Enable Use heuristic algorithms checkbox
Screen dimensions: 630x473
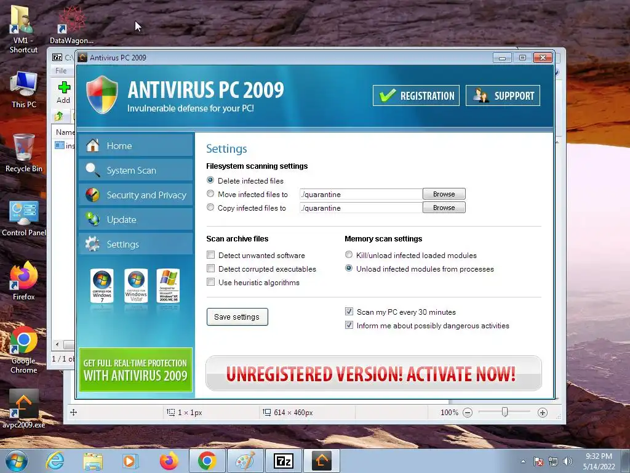[x=210, y=282]
